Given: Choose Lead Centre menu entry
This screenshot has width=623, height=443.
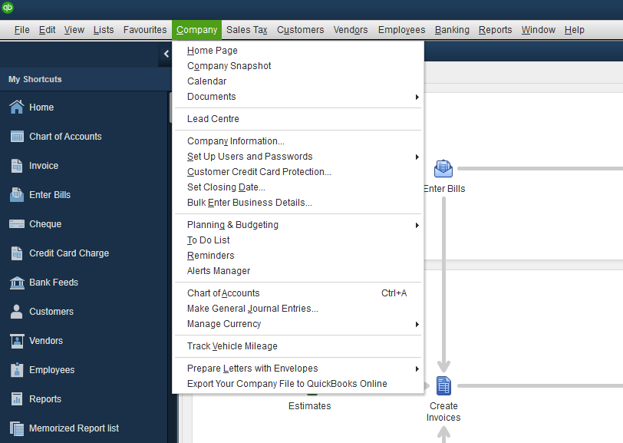Looking at the screenshot, I should [x=298, y=119].
